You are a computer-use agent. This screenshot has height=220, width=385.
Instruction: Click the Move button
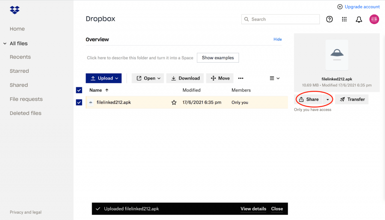click(220, 78)
